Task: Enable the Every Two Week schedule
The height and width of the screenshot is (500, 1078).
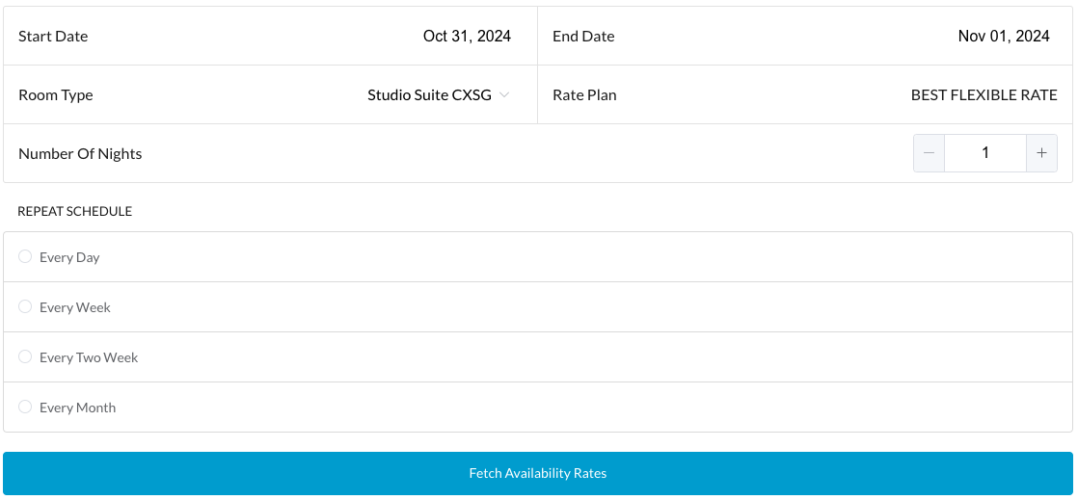Action: 25,356
